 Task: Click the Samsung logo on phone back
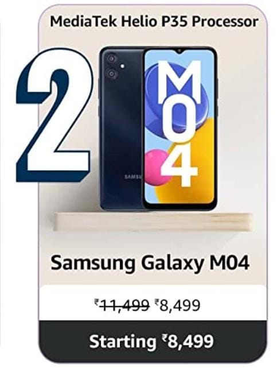(133, 177)
